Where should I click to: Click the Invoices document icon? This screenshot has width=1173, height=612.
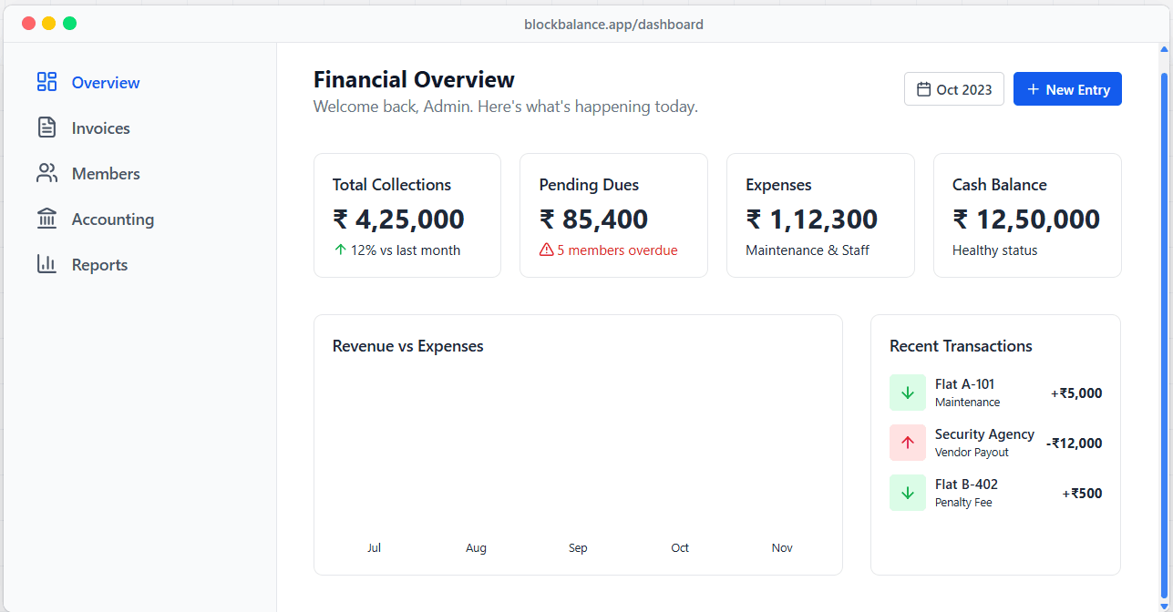coord(47,127)
